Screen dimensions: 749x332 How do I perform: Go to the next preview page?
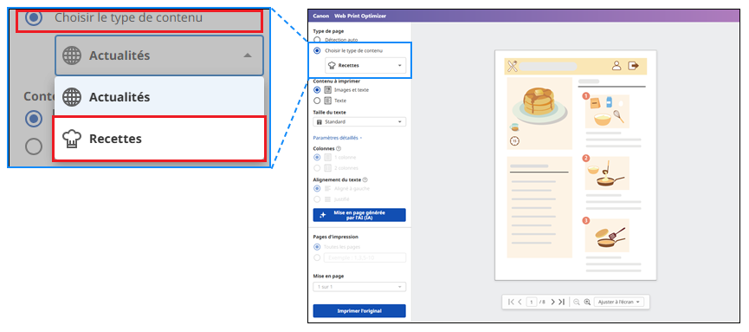(552, 302)
